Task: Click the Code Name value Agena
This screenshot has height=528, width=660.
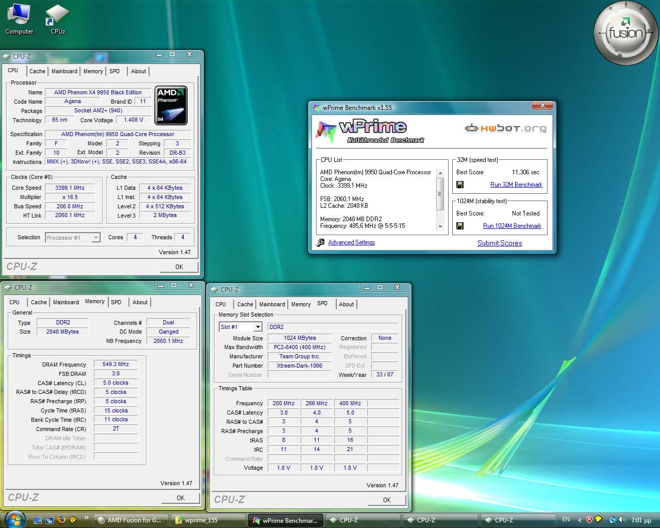Action: point(72,101)
